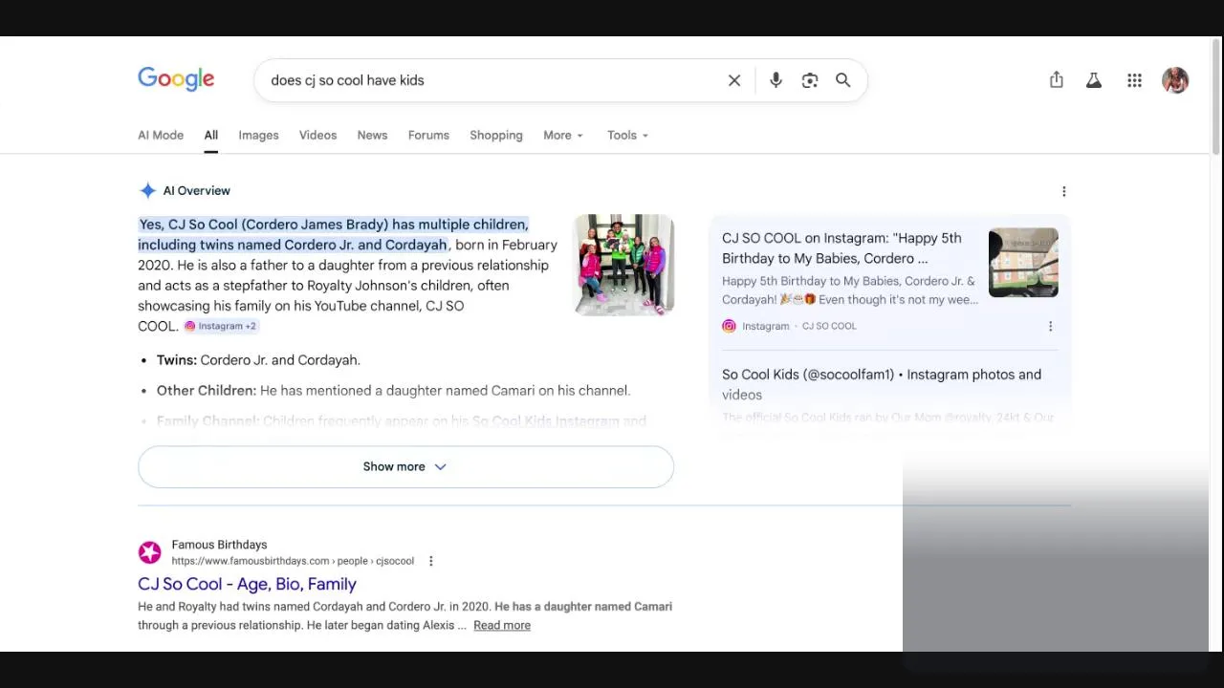Open Famous Birthdays result options menu
The image size is (1224, 688).
point(430,561)
